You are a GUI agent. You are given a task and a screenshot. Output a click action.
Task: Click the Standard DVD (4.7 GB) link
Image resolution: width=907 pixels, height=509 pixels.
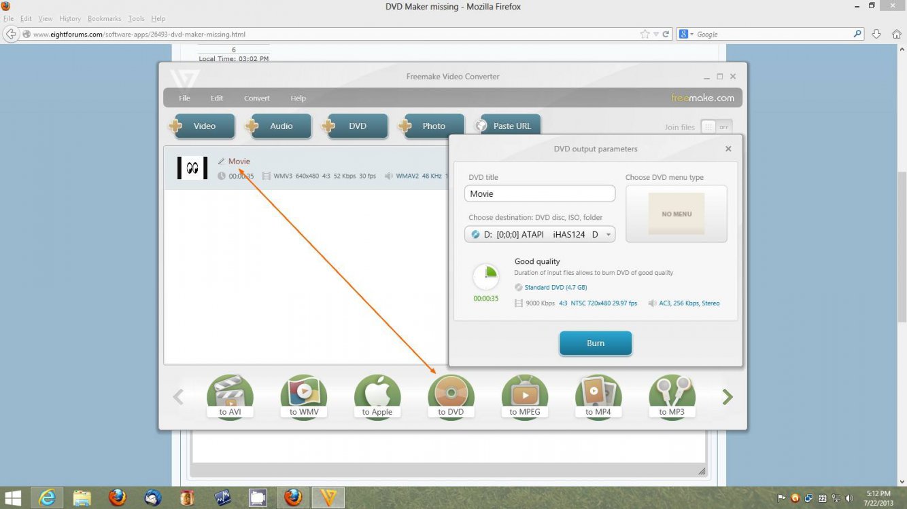(555, 288)
